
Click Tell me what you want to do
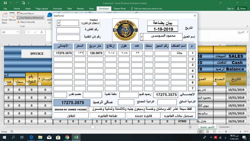[147, 9]
